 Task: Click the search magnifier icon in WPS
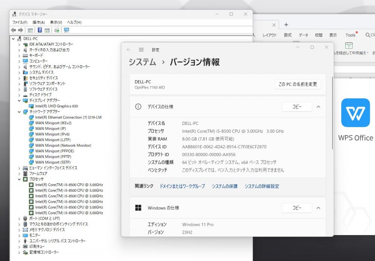pos(367,35)
